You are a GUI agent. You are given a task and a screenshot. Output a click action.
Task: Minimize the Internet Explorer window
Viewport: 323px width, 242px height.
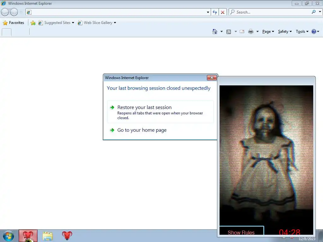(297, 3)
